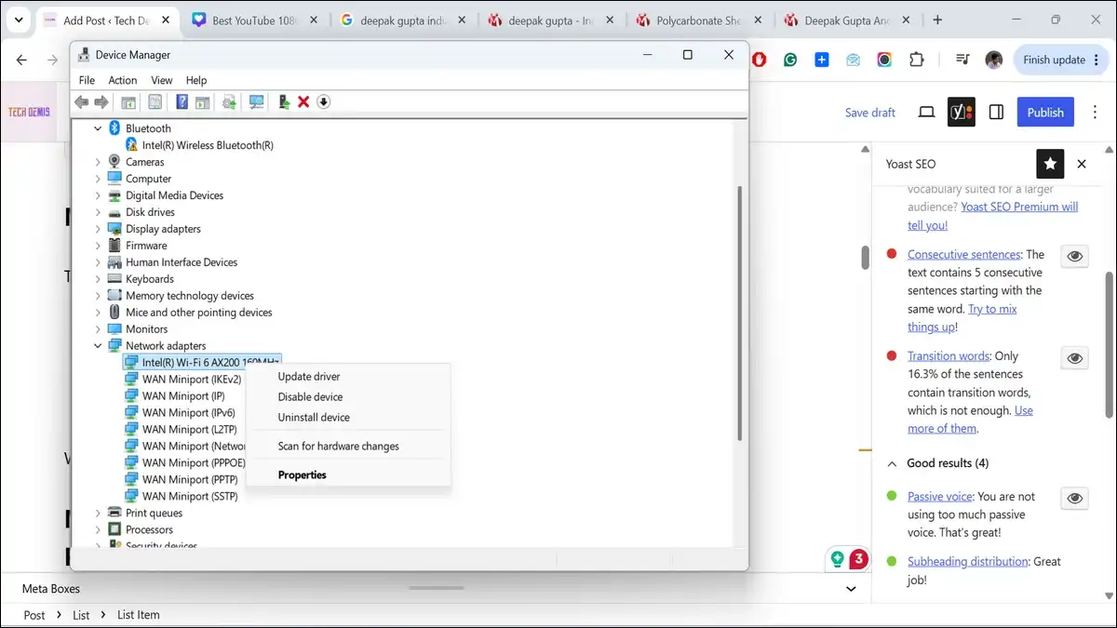Expand the Processors category

pos(98,529)
